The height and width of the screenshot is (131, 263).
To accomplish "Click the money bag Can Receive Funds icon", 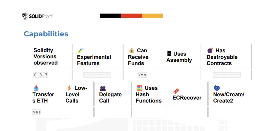I will point(132,50).
